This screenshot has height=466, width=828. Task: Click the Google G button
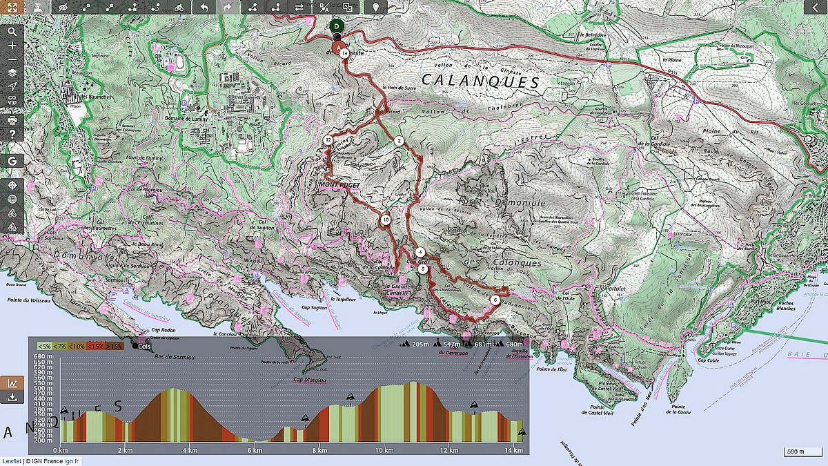click(12, 161)
